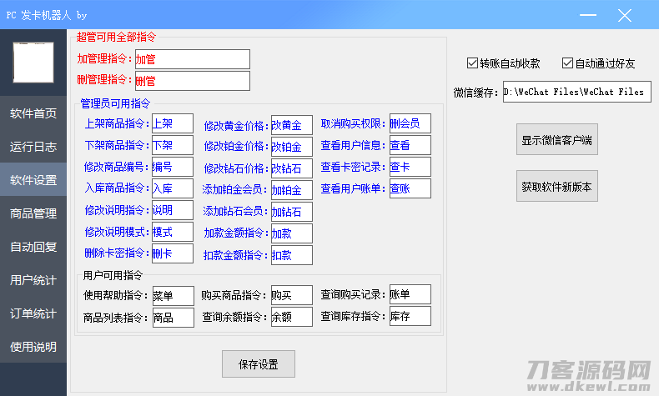Minimize the 发卡机器人 window

coord(588,15)
